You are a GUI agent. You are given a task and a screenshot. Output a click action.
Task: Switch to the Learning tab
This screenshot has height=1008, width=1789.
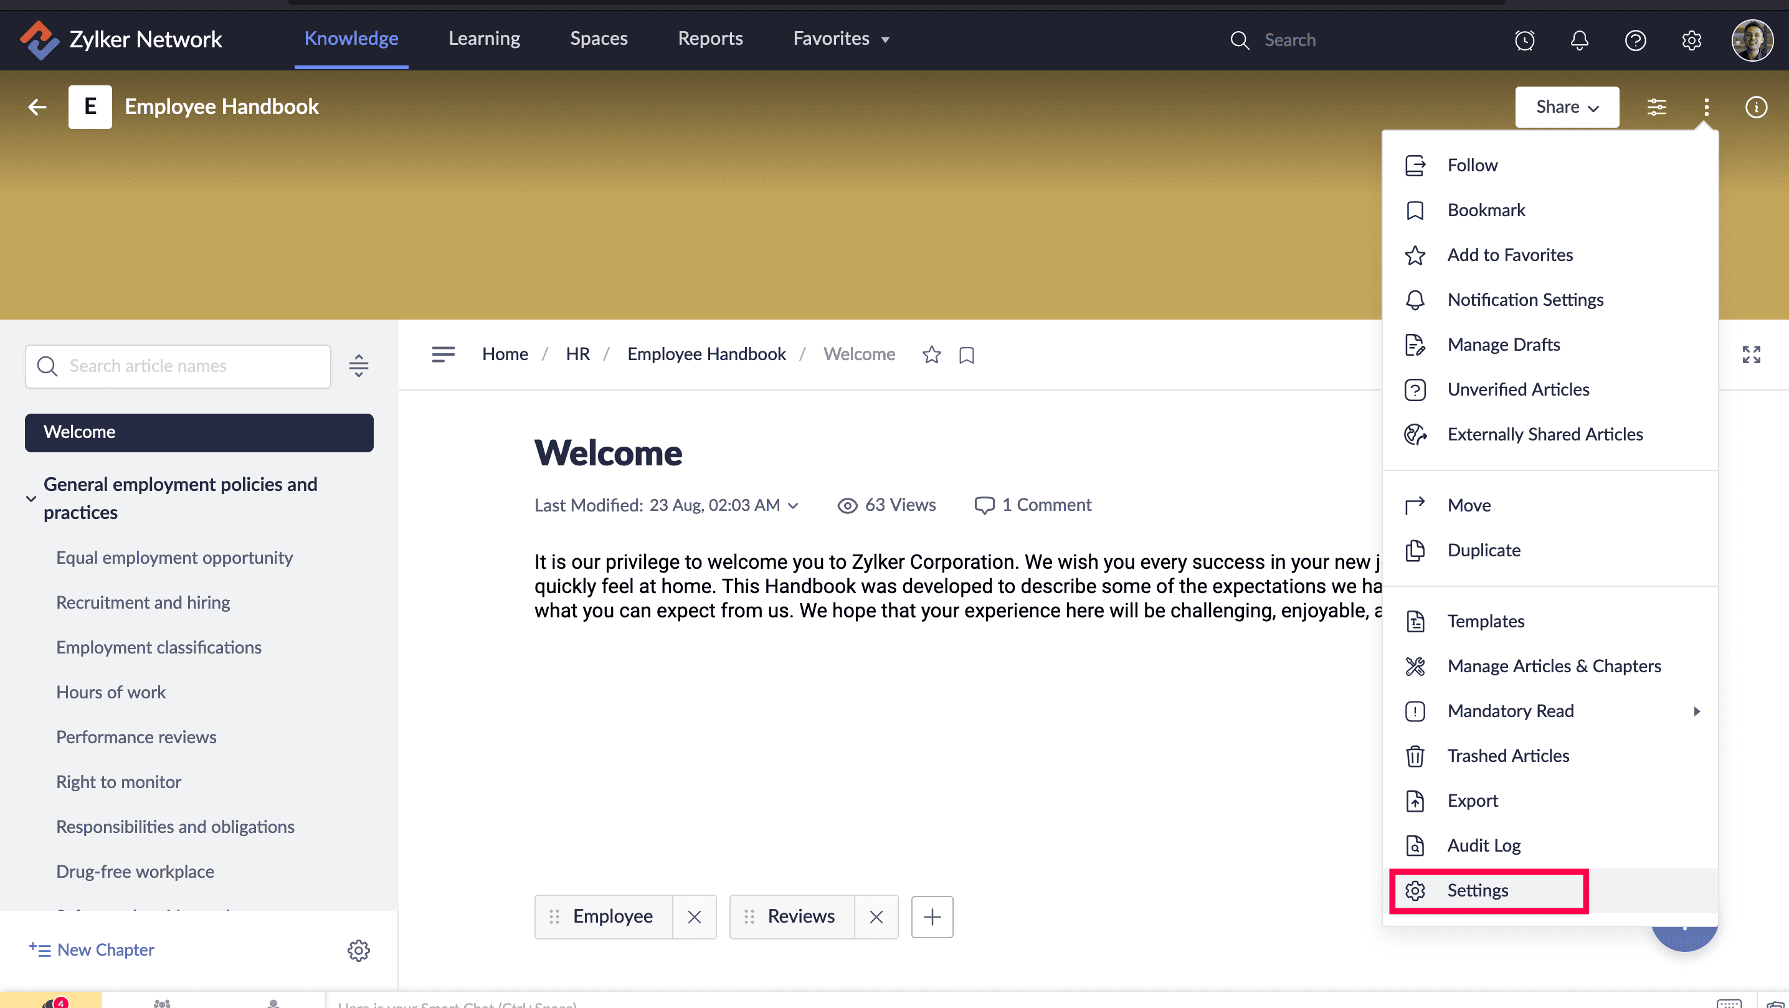tap(484, 39)
